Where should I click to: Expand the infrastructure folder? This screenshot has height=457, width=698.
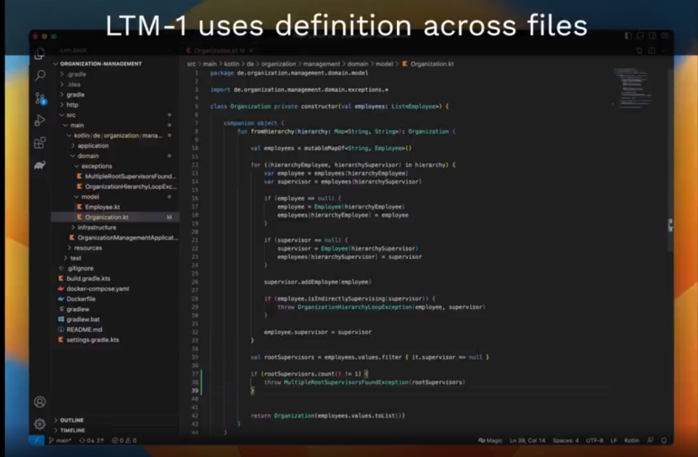pyautogui.click(x=97, y=228)
